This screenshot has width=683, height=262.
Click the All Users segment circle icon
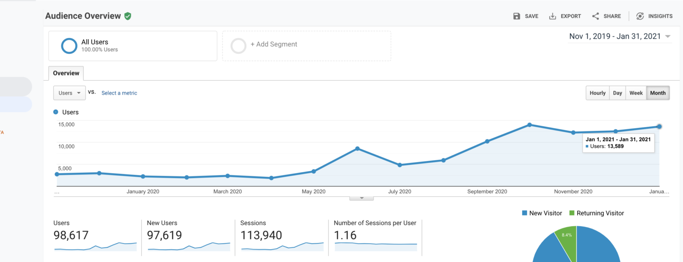(x=69, y=46)
